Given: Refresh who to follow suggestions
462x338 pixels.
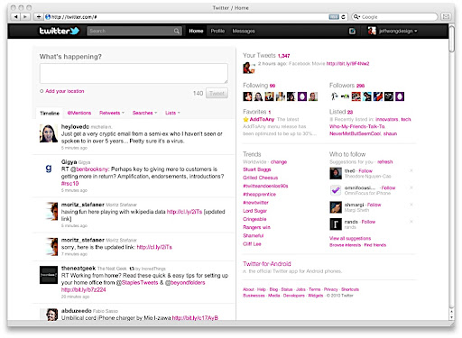Looking at the screenshot, I should [x=385, y=162].
